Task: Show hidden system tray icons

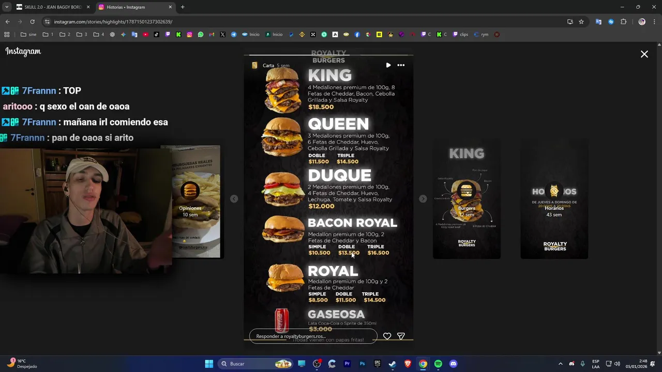Action: [560, 364]
